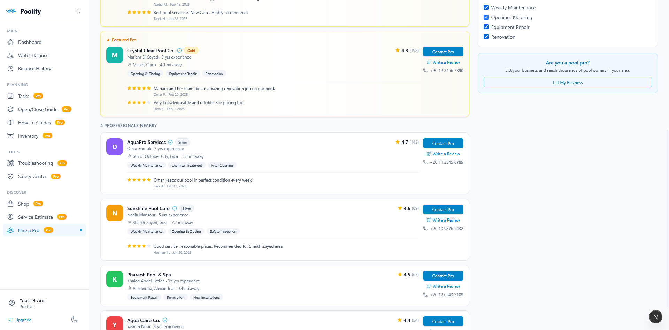Click the Water Balance flask icon

pyautogui.click(x=10, y=55)
